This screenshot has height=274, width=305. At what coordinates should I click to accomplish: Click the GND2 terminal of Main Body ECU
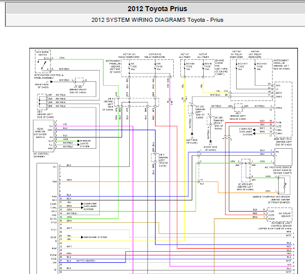tap(279, 108)
